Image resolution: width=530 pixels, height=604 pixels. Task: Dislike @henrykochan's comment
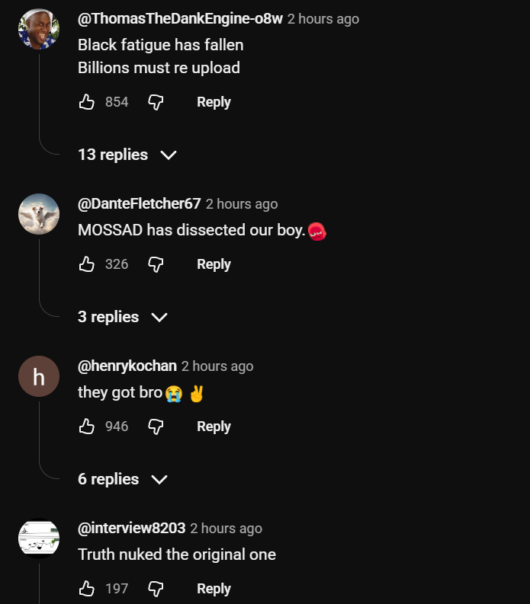[156, 427]
